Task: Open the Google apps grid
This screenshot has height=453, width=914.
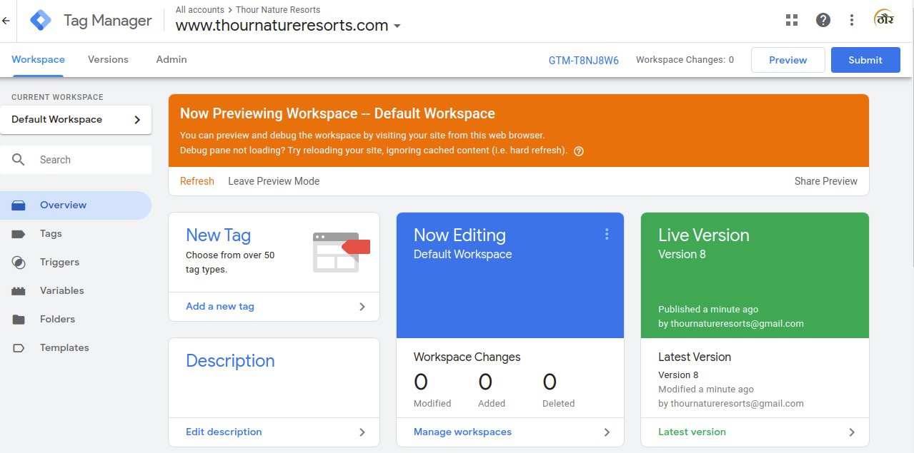Action: pos(792,20)
